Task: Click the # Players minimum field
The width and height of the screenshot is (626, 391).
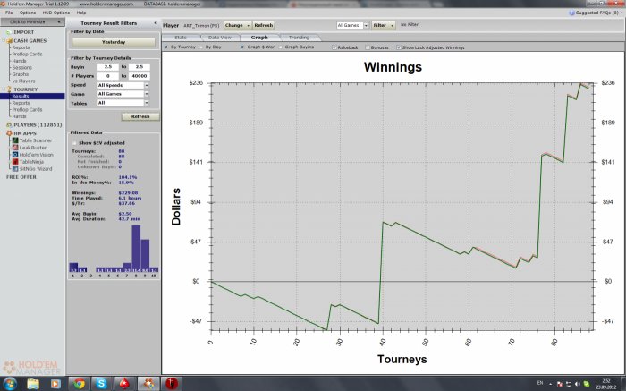Action: pyautogui.click(x=108, y=76)
